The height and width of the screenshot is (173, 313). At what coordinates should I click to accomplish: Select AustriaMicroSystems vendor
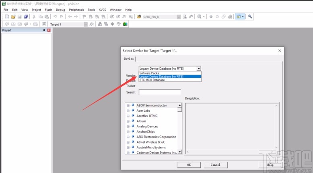pos(151,147)
